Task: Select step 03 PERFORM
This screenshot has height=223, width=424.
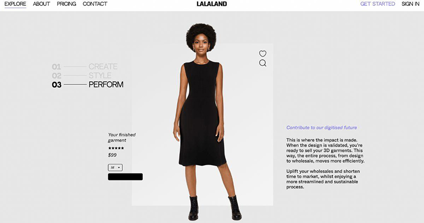Action: click(x=87, y=84)
